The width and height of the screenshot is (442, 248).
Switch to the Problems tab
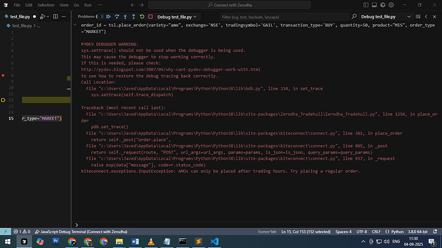click(x=86, y=17)
